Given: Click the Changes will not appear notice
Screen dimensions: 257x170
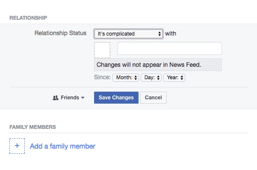Looking at the screenshot, I should click(158, 65).
